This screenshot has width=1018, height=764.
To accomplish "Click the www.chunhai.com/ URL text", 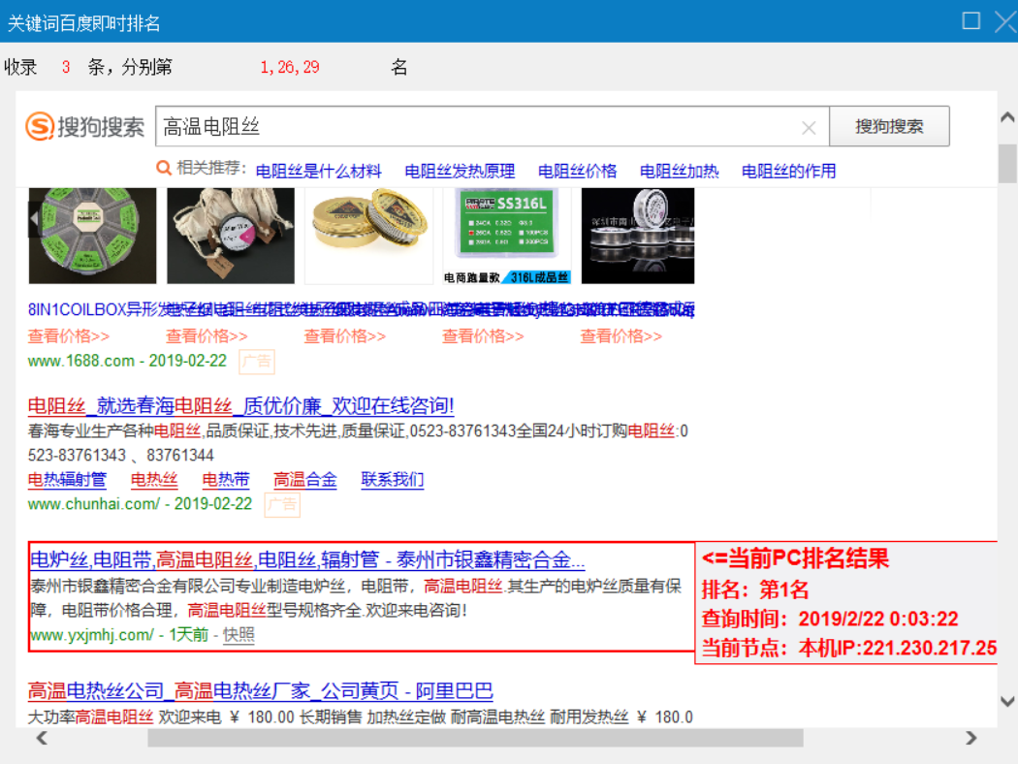I will (x=93, y=504).
